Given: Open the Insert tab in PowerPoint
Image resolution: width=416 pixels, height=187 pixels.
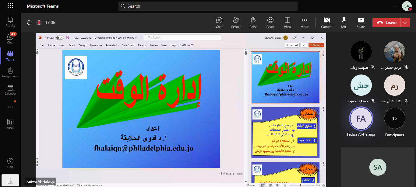Looking at the screenshot, I should 62,45.
